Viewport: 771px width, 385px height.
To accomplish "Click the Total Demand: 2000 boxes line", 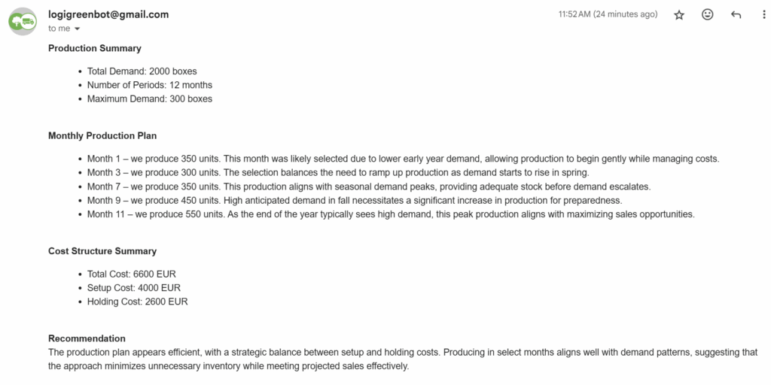I will point(142,71).
